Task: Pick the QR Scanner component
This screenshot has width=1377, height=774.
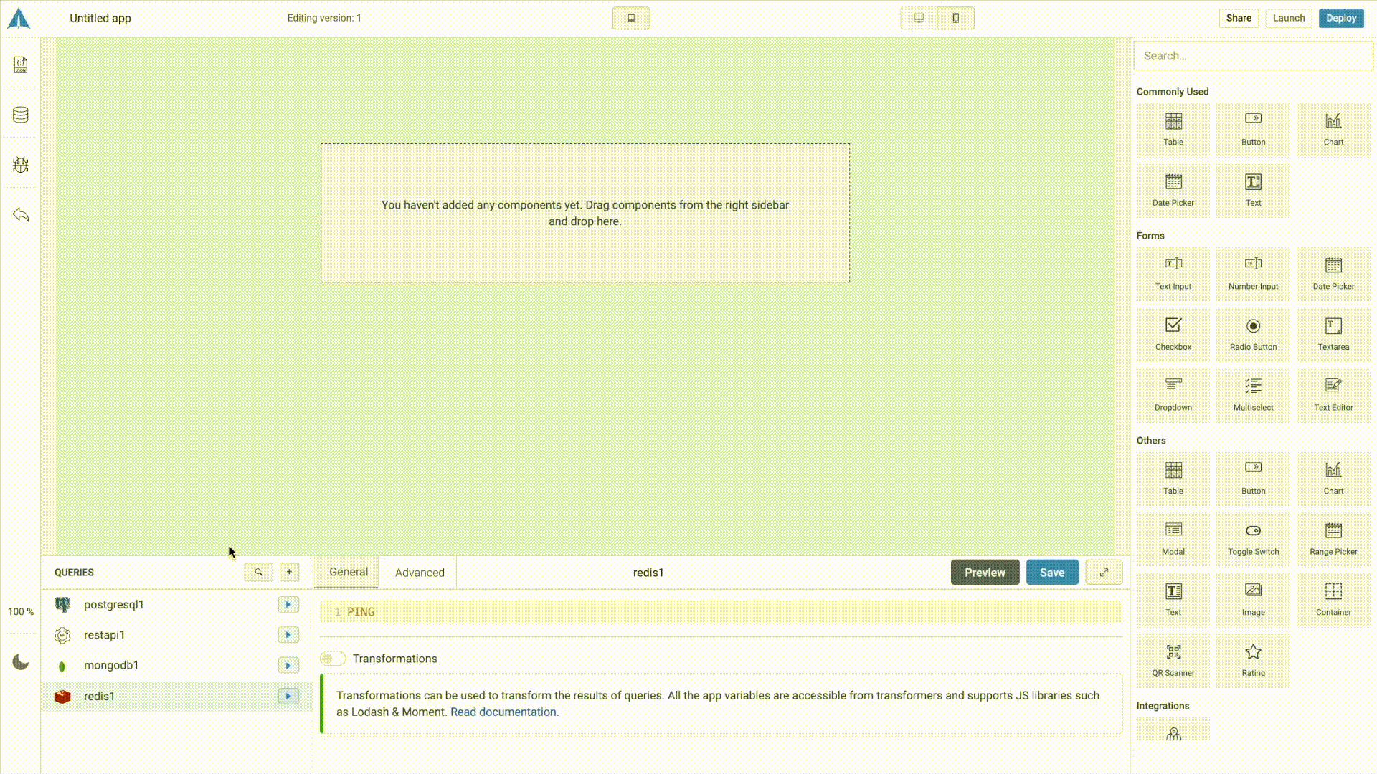Action: click(1173, 660)
